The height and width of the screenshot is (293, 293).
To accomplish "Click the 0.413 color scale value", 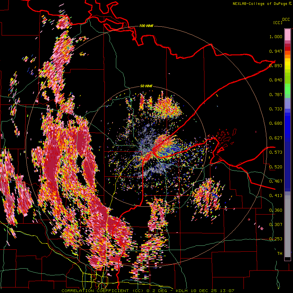I will tap(276, 196).
